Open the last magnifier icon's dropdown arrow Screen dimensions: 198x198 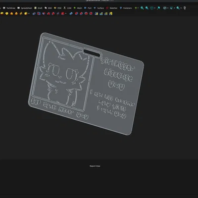coord(181,8)
